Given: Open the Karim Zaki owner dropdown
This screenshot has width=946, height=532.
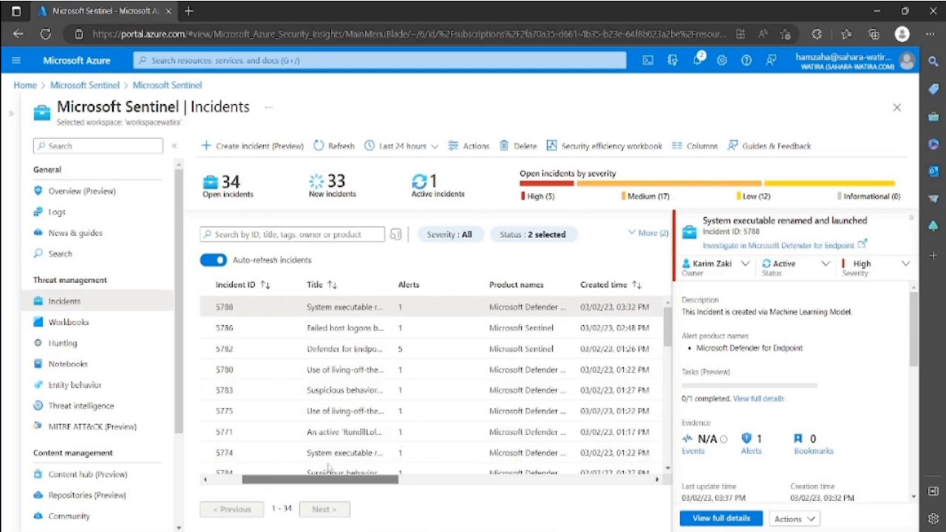Looking at the screenshot, I should pos(715,264).
